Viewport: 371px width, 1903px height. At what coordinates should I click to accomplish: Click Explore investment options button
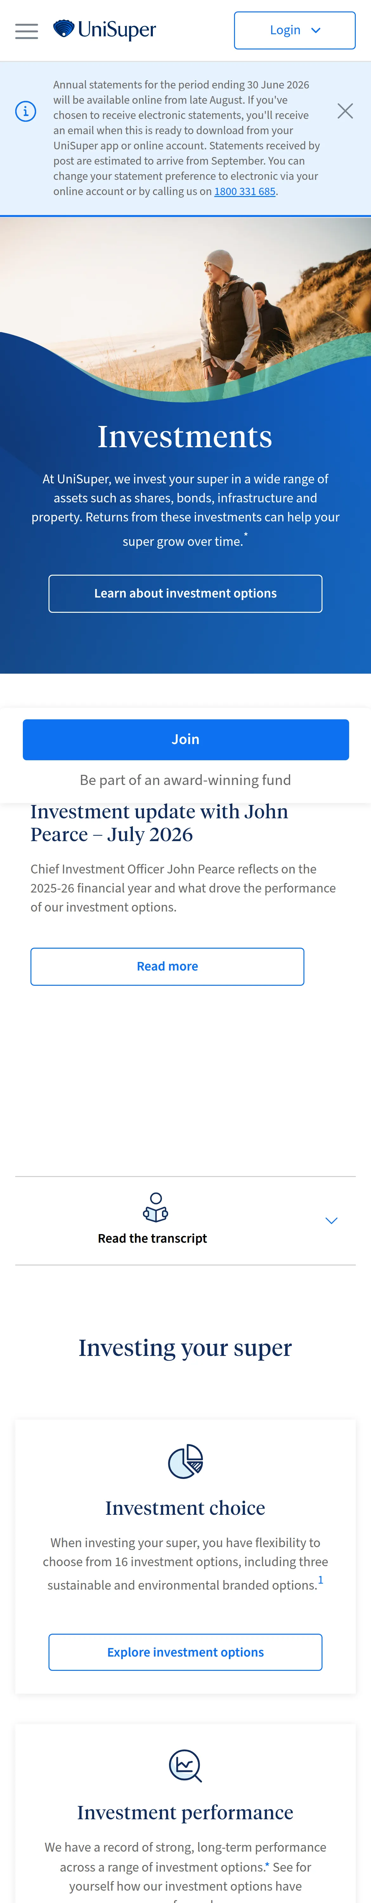click(185, 1652)
